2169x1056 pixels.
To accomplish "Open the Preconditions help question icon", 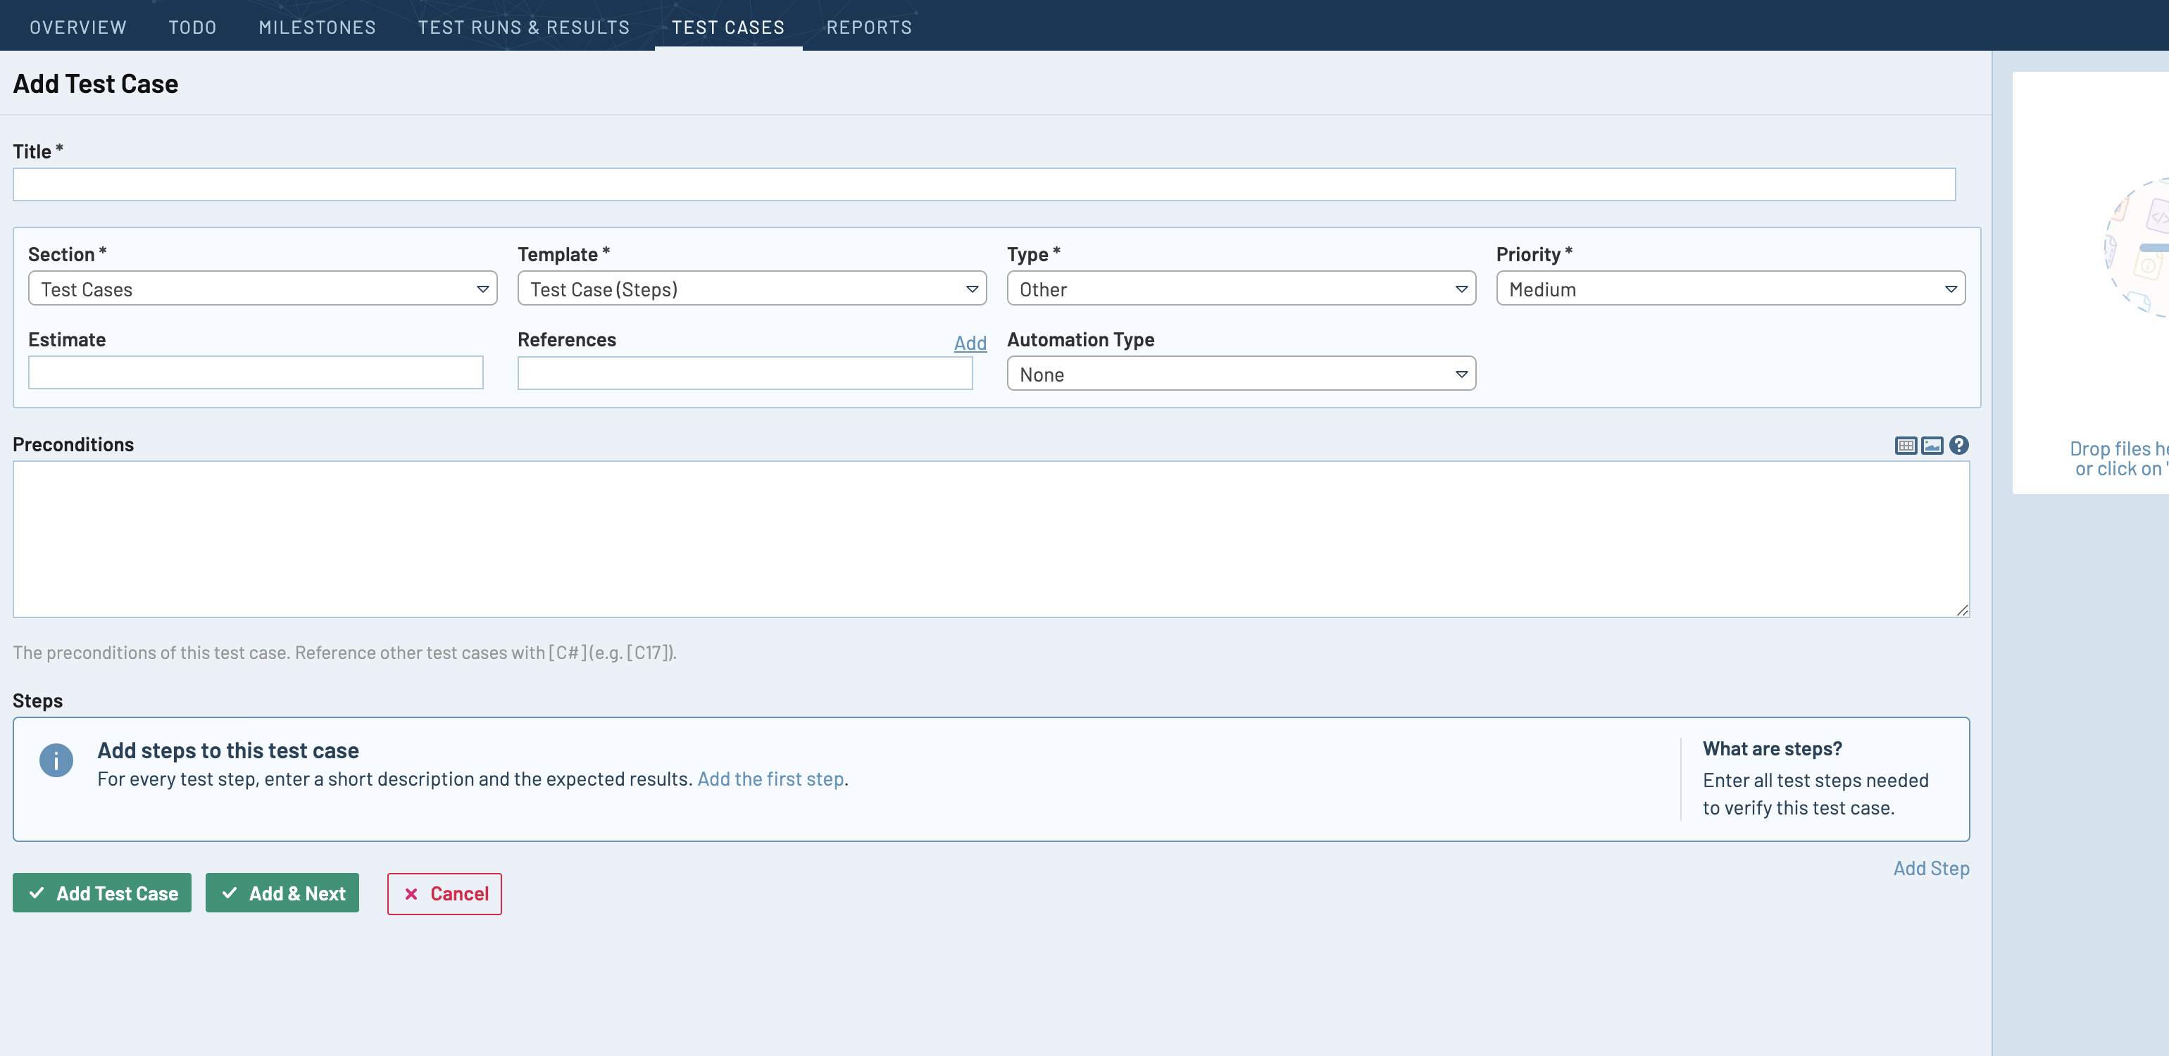I will (x=1958, y=445).
